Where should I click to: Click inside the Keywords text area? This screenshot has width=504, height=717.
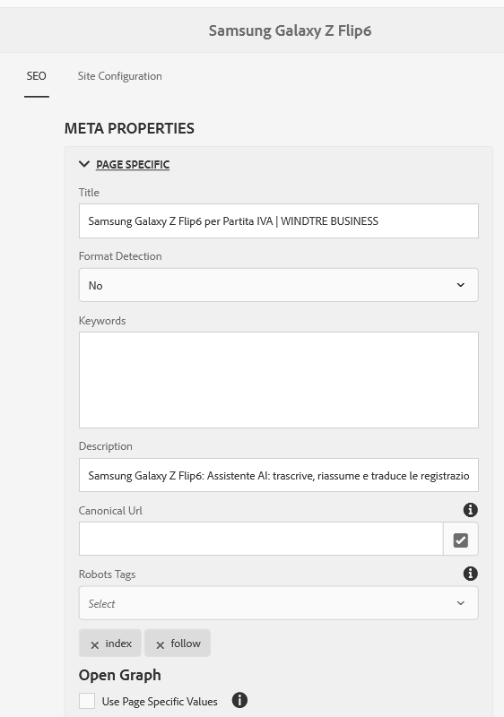[x=279, y=380]
